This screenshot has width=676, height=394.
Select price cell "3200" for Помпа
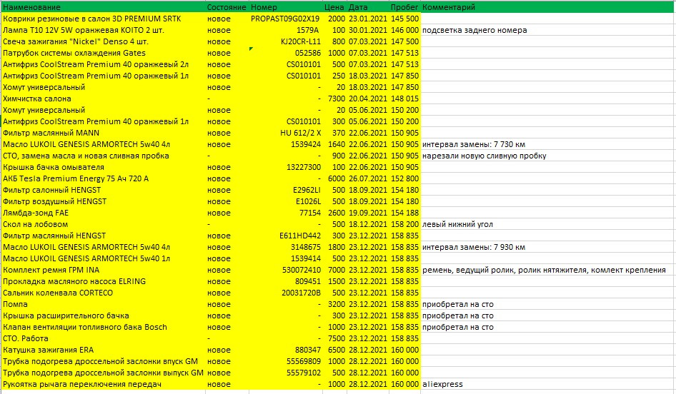point(334,304)
